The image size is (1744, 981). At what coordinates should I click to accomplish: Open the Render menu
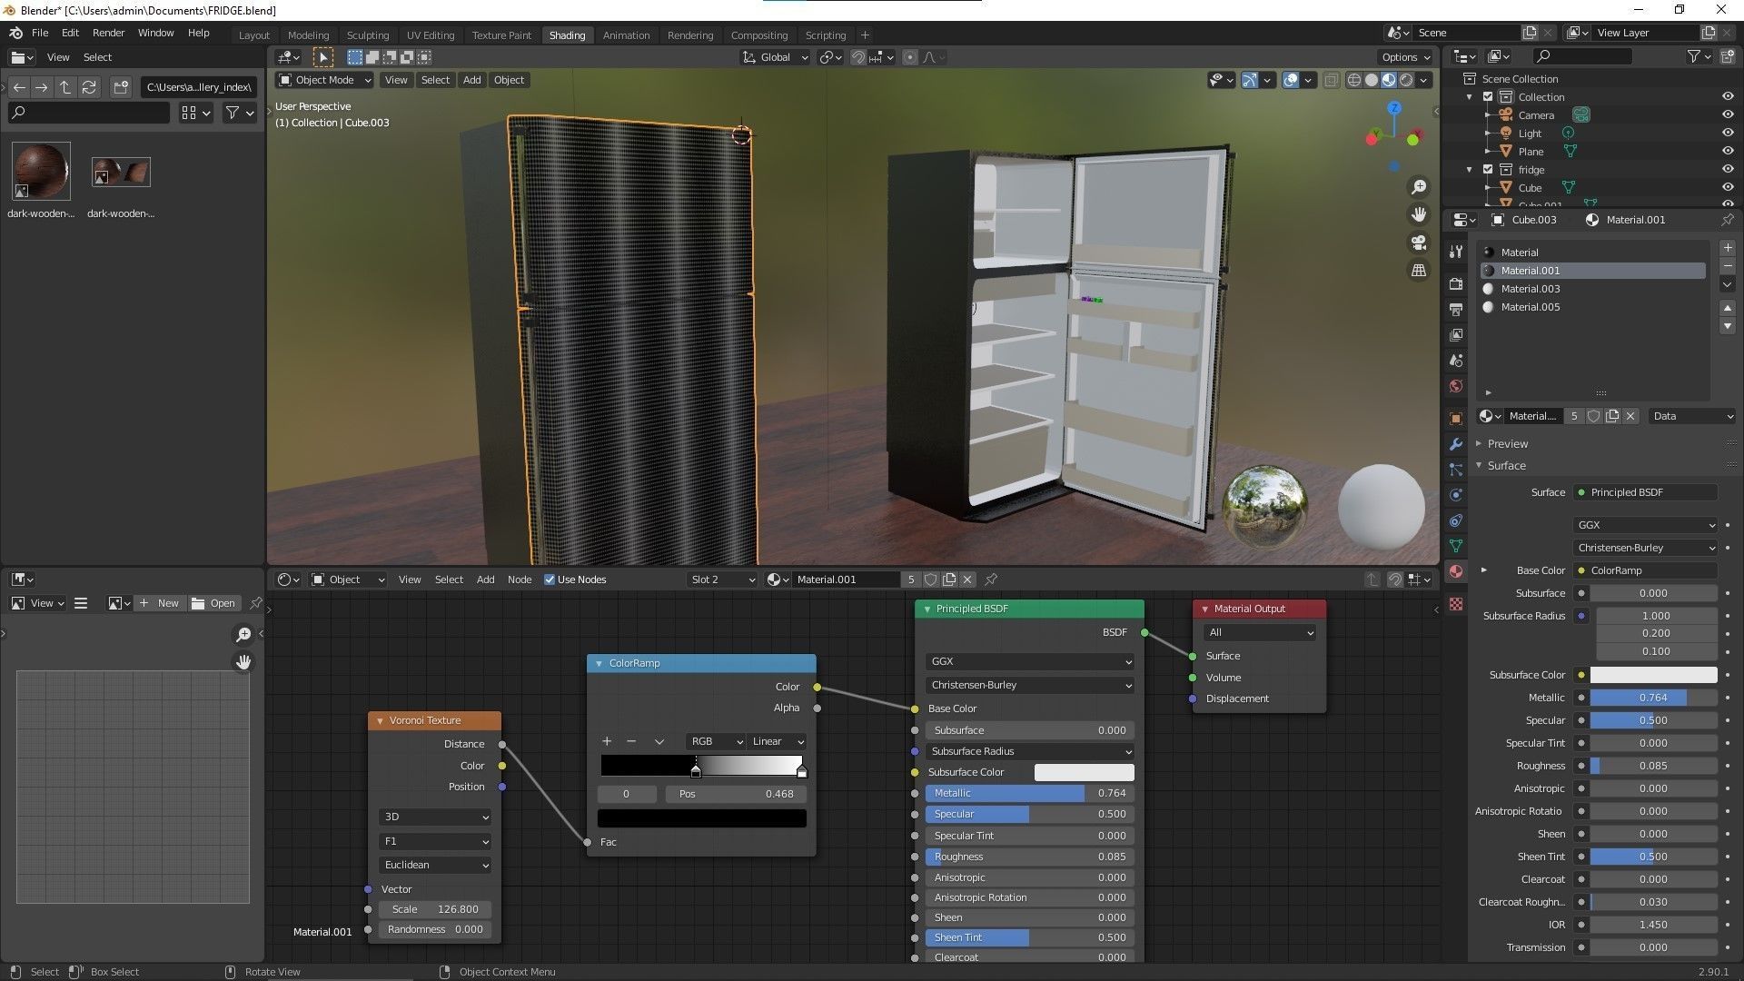(108, 32)
